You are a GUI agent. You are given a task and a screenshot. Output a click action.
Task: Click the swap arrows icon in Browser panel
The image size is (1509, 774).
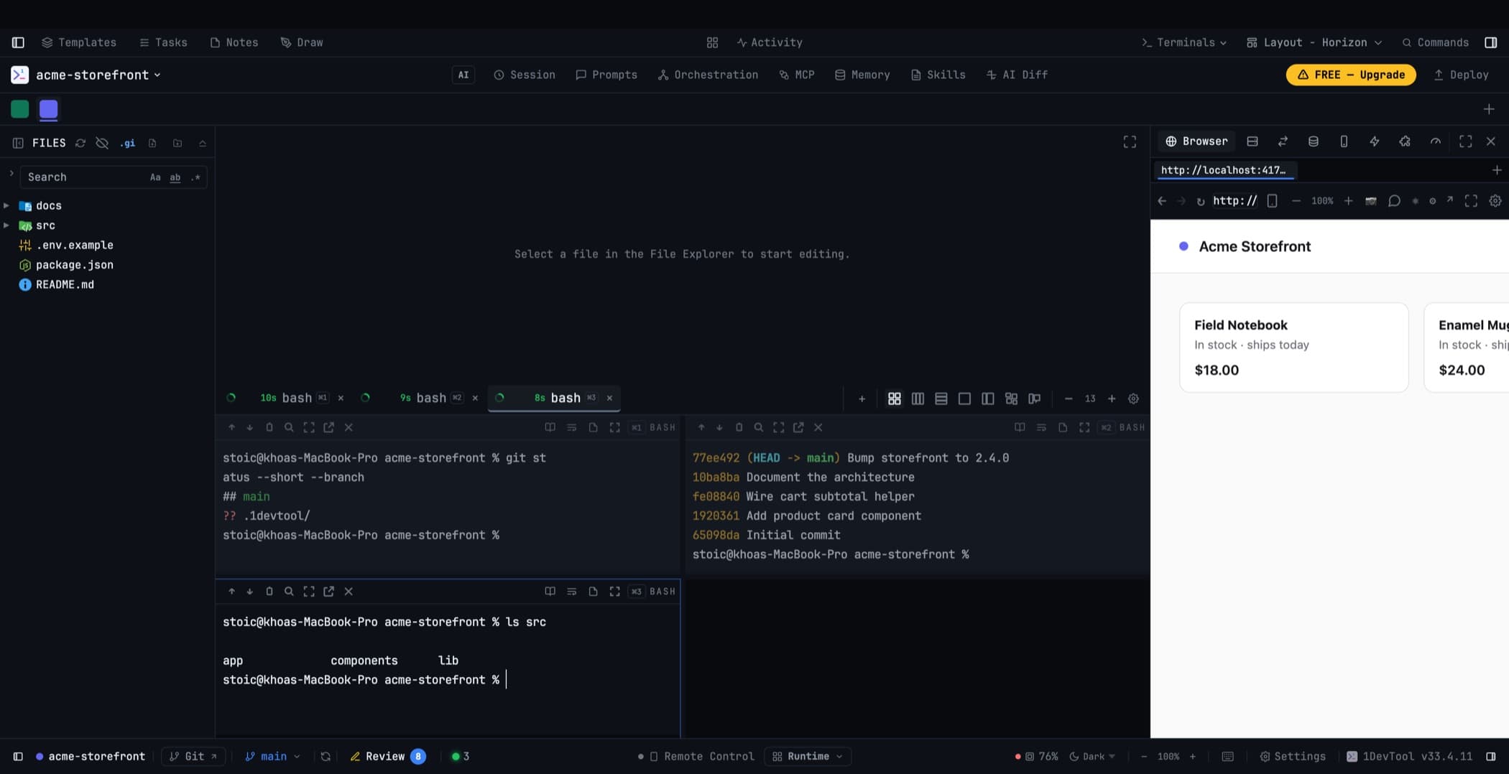(x=1283, y=141)
